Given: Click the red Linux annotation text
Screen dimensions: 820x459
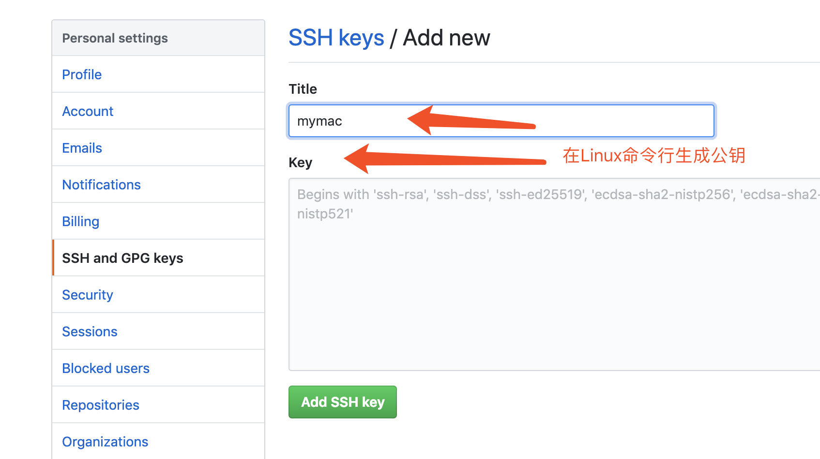Looking at the screenshot, I should [x=653, y=156].
